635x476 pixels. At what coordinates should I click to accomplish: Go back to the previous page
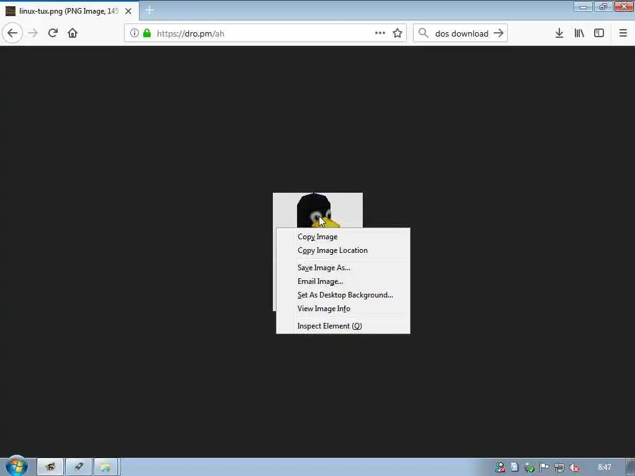[12, 33]
